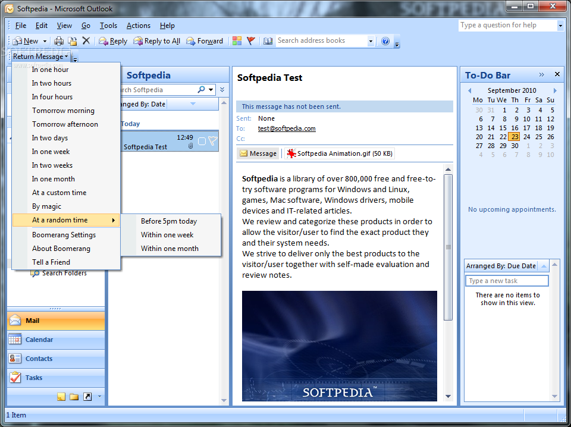
Task: Click the Move to Folder toolbar icon
Action: [x=73, y=41]
